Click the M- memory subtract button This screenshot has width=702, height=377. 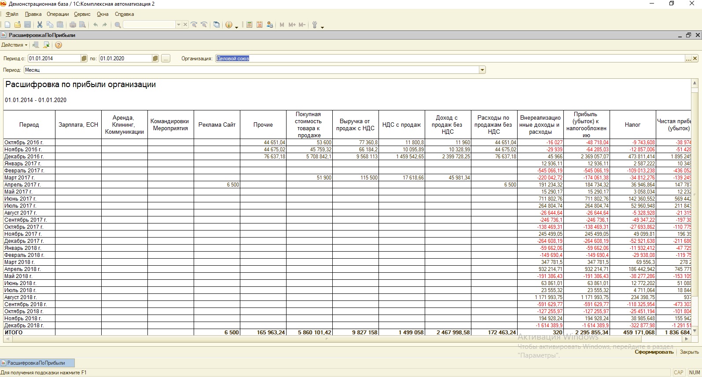click(x=302, y=25)
